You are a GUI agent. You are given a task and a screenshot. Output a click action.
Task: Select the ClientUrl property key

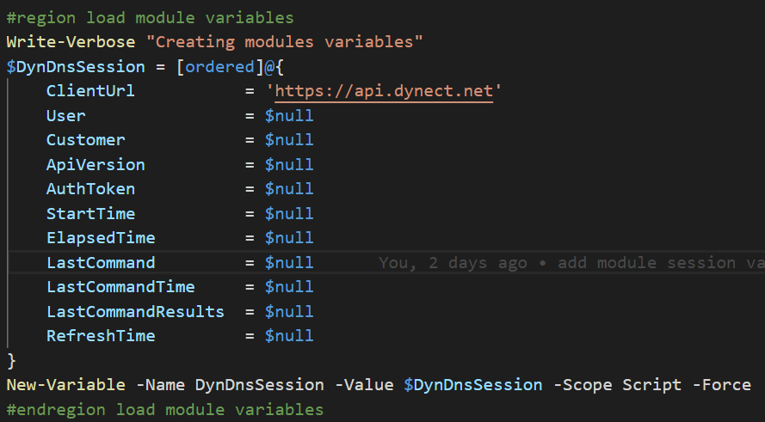pos(90,91)
